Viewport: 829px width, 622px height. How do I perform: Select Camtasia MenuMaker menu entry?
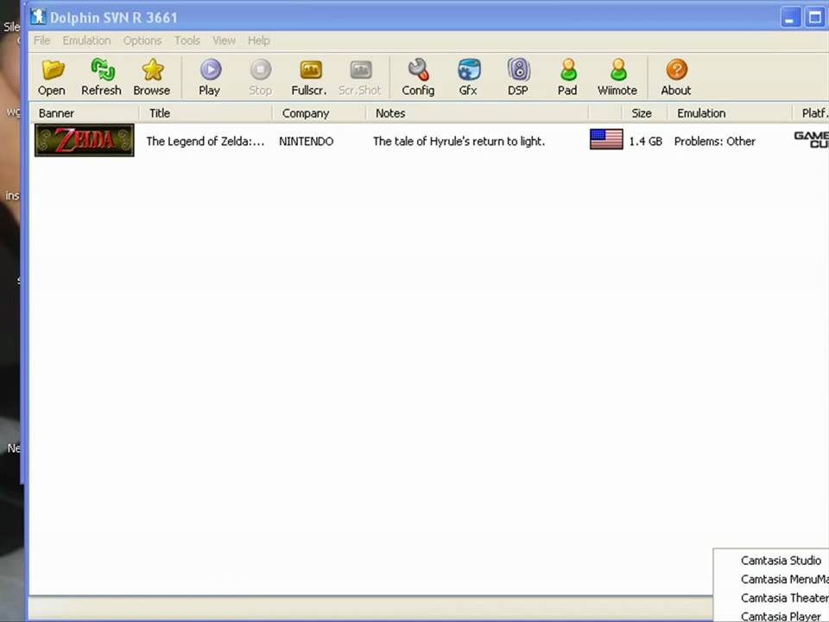[x=785, y=579]
